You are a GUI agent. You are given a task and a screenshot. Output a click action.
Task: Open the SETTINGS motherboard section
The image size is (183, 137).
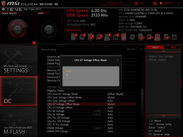pos(19,60)
